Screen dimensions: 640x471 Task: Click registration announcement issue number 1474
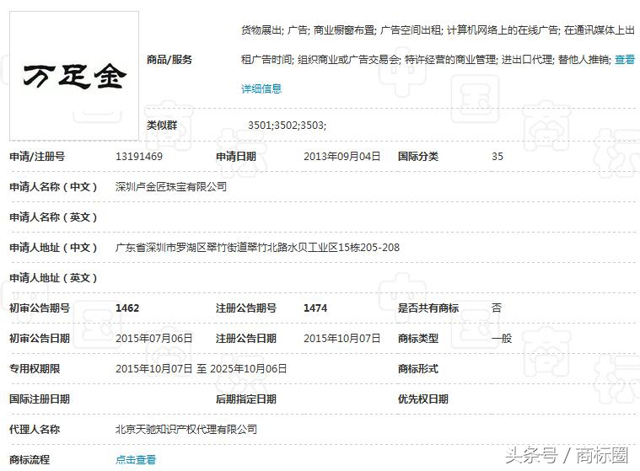(315, 308)
